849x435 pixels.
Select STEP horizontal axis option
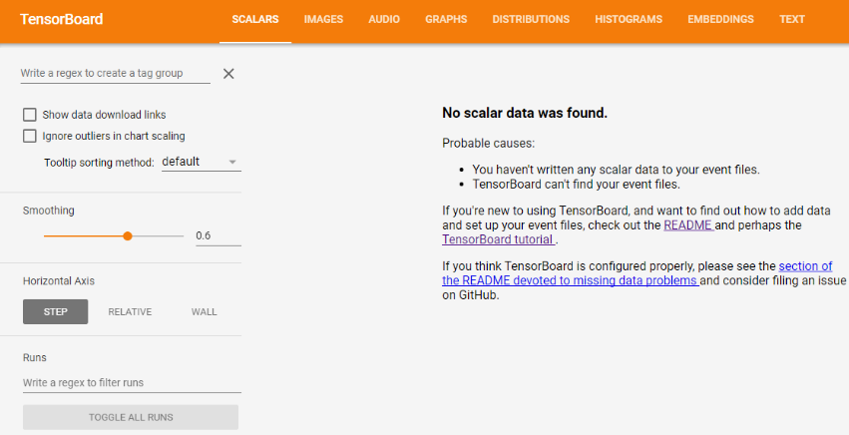pyautogui.click(x=55, y=311)
